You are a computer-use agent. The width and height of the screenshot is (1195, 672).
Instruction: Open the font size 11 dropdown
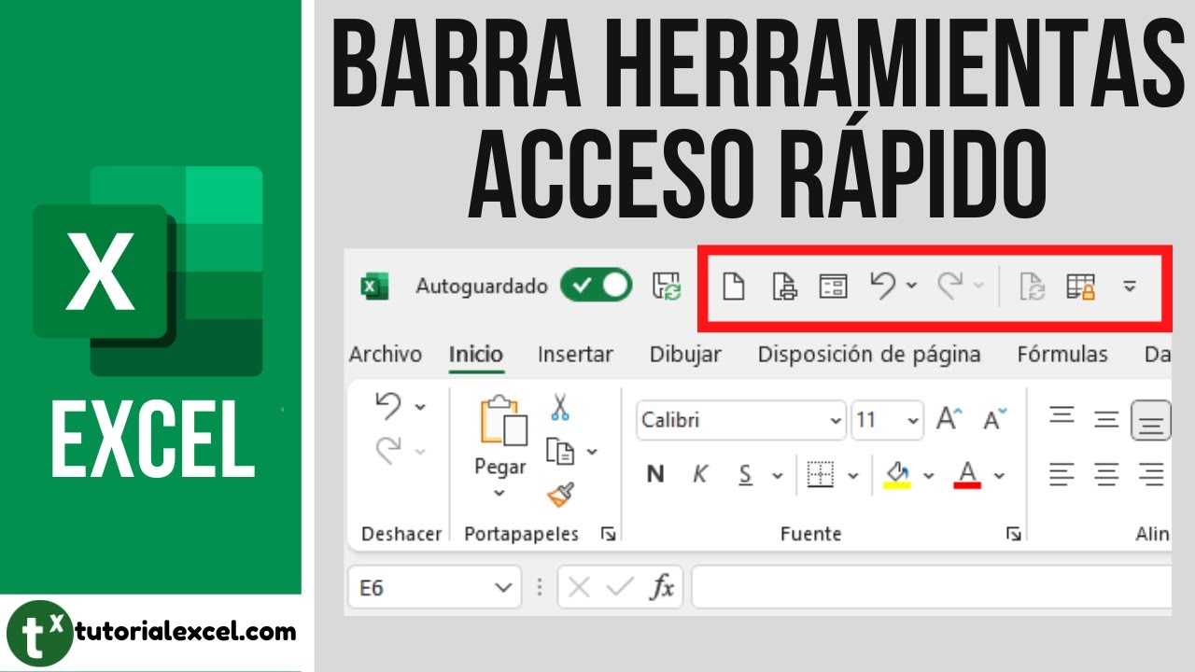pos(887,420)
